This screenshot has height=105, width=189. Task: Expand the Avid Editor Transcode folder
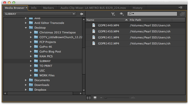(x=26, y=23)
